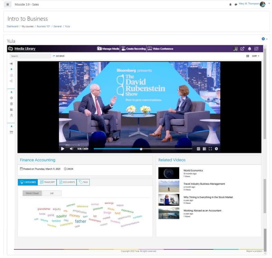Click the Moodle 3.9 - Sales site name

coord(27,4)
